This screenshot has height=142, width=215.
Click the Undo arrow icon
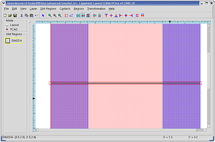pyautogui.click(x=37, y=15)
